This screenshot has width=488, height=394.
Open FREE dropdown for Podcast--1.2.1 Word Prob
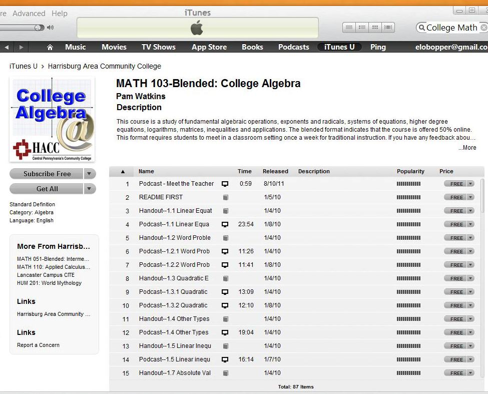coord(470,251)
